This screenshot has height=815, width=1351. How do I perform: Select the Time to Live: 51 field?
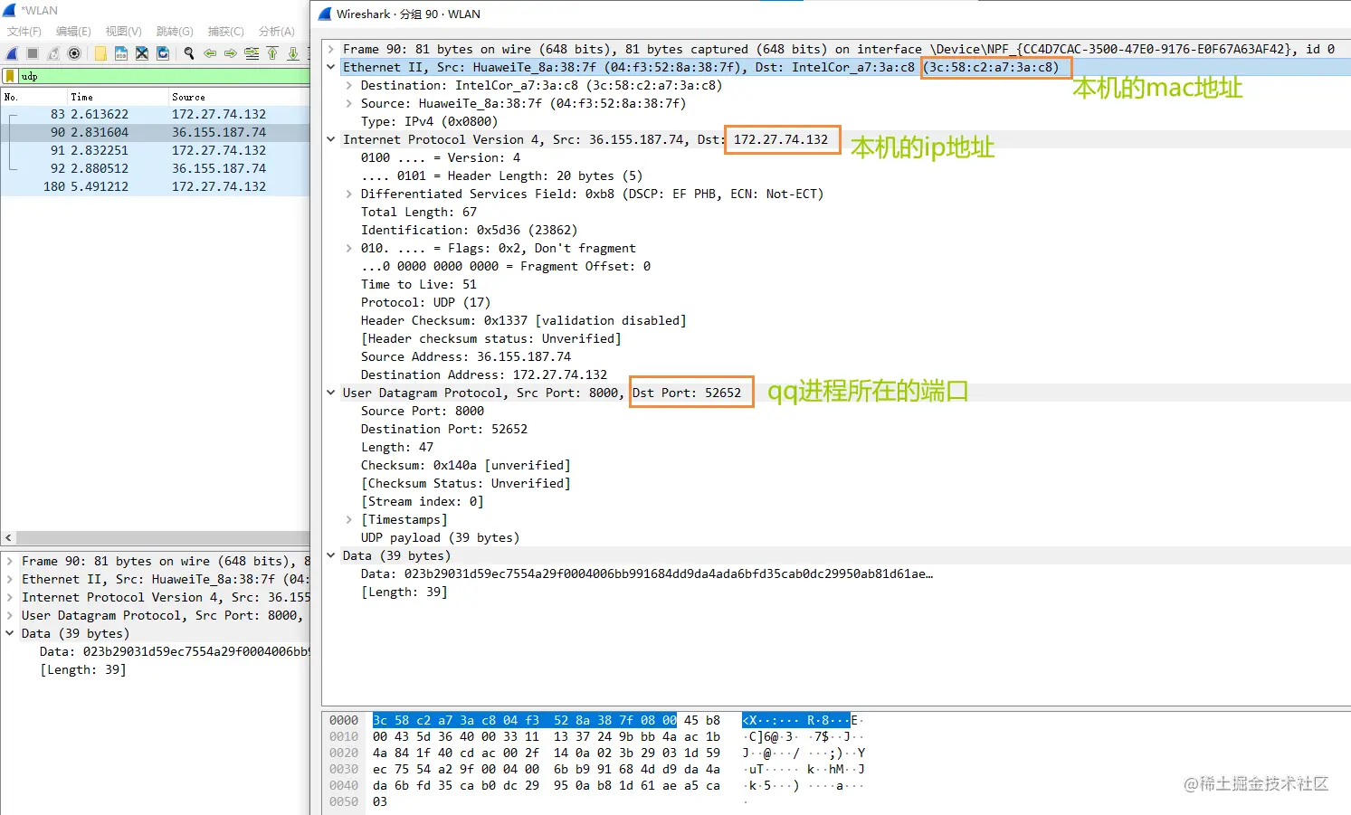tap(418, 284)
